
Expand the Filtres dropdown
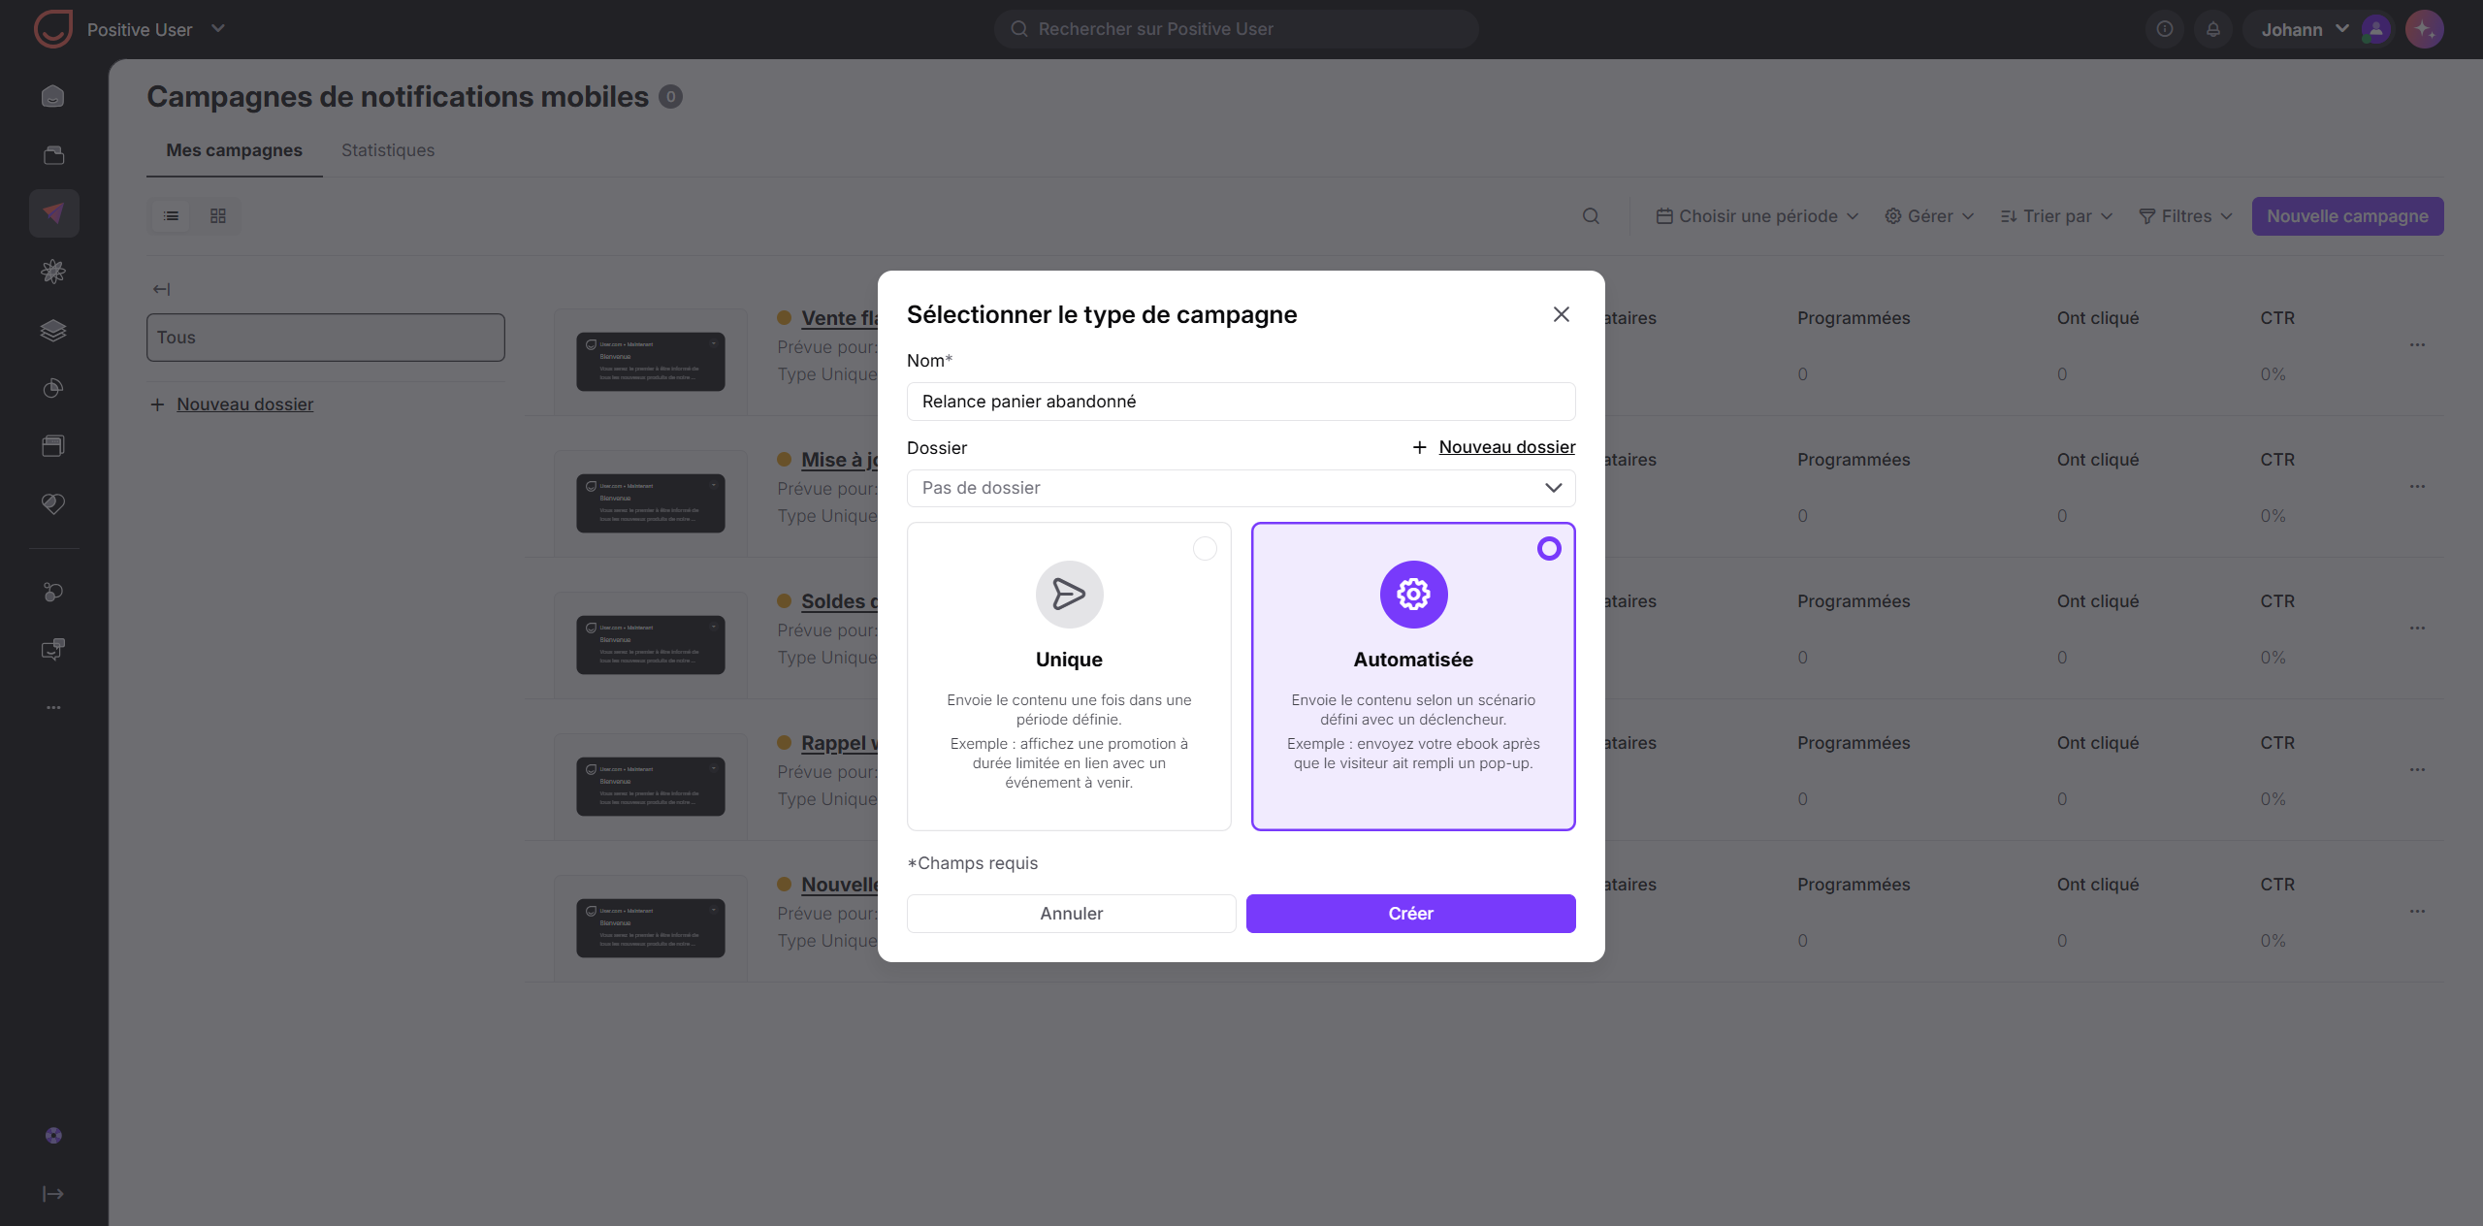2185,216
